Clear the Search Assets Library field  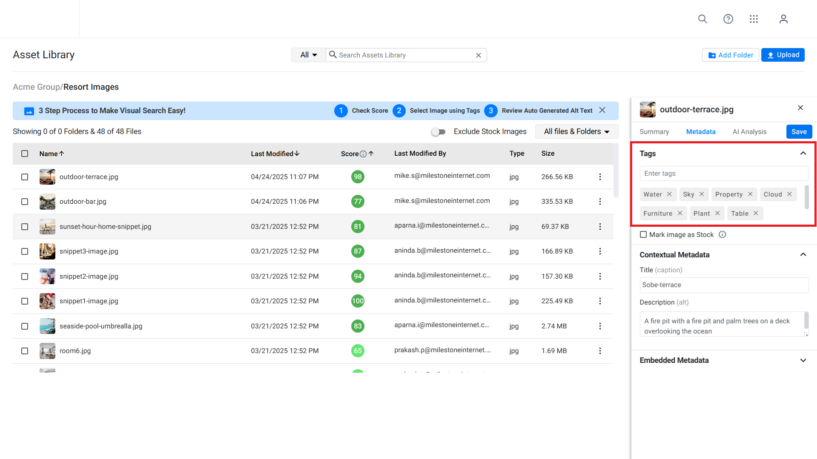[478, 55]
